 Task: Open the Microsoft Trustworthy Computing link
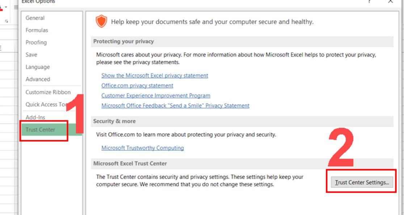pyautogui.click(x=142, y=147)
